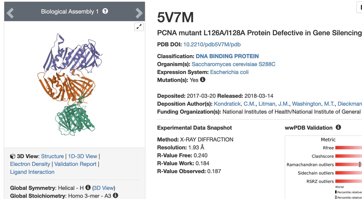The width and height of the screenshot is (362, 199).
Task: Open the Structure 3D view link
Action: tap(52, 156)
